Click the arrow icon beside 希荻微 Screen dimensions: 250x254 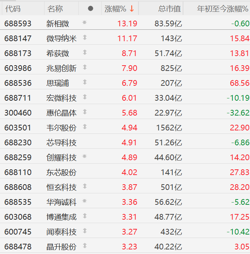[x=85, y=52]
